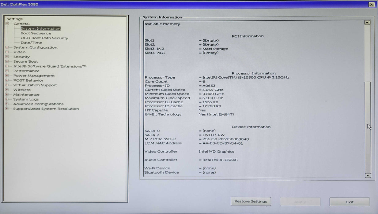Select SupportAssist System Resolution label
378x214 pixels.
[46, 109]
